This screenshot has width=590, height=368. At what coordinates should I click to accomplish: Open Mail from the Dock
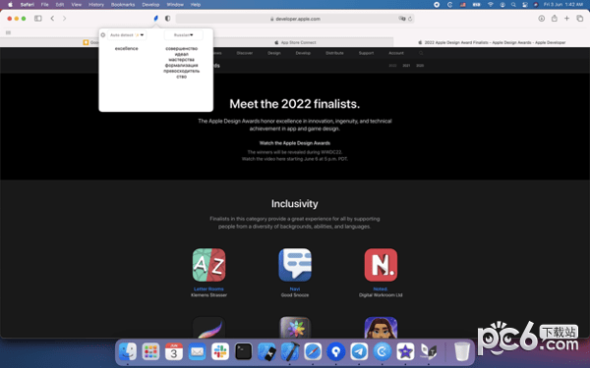(198, 352)
